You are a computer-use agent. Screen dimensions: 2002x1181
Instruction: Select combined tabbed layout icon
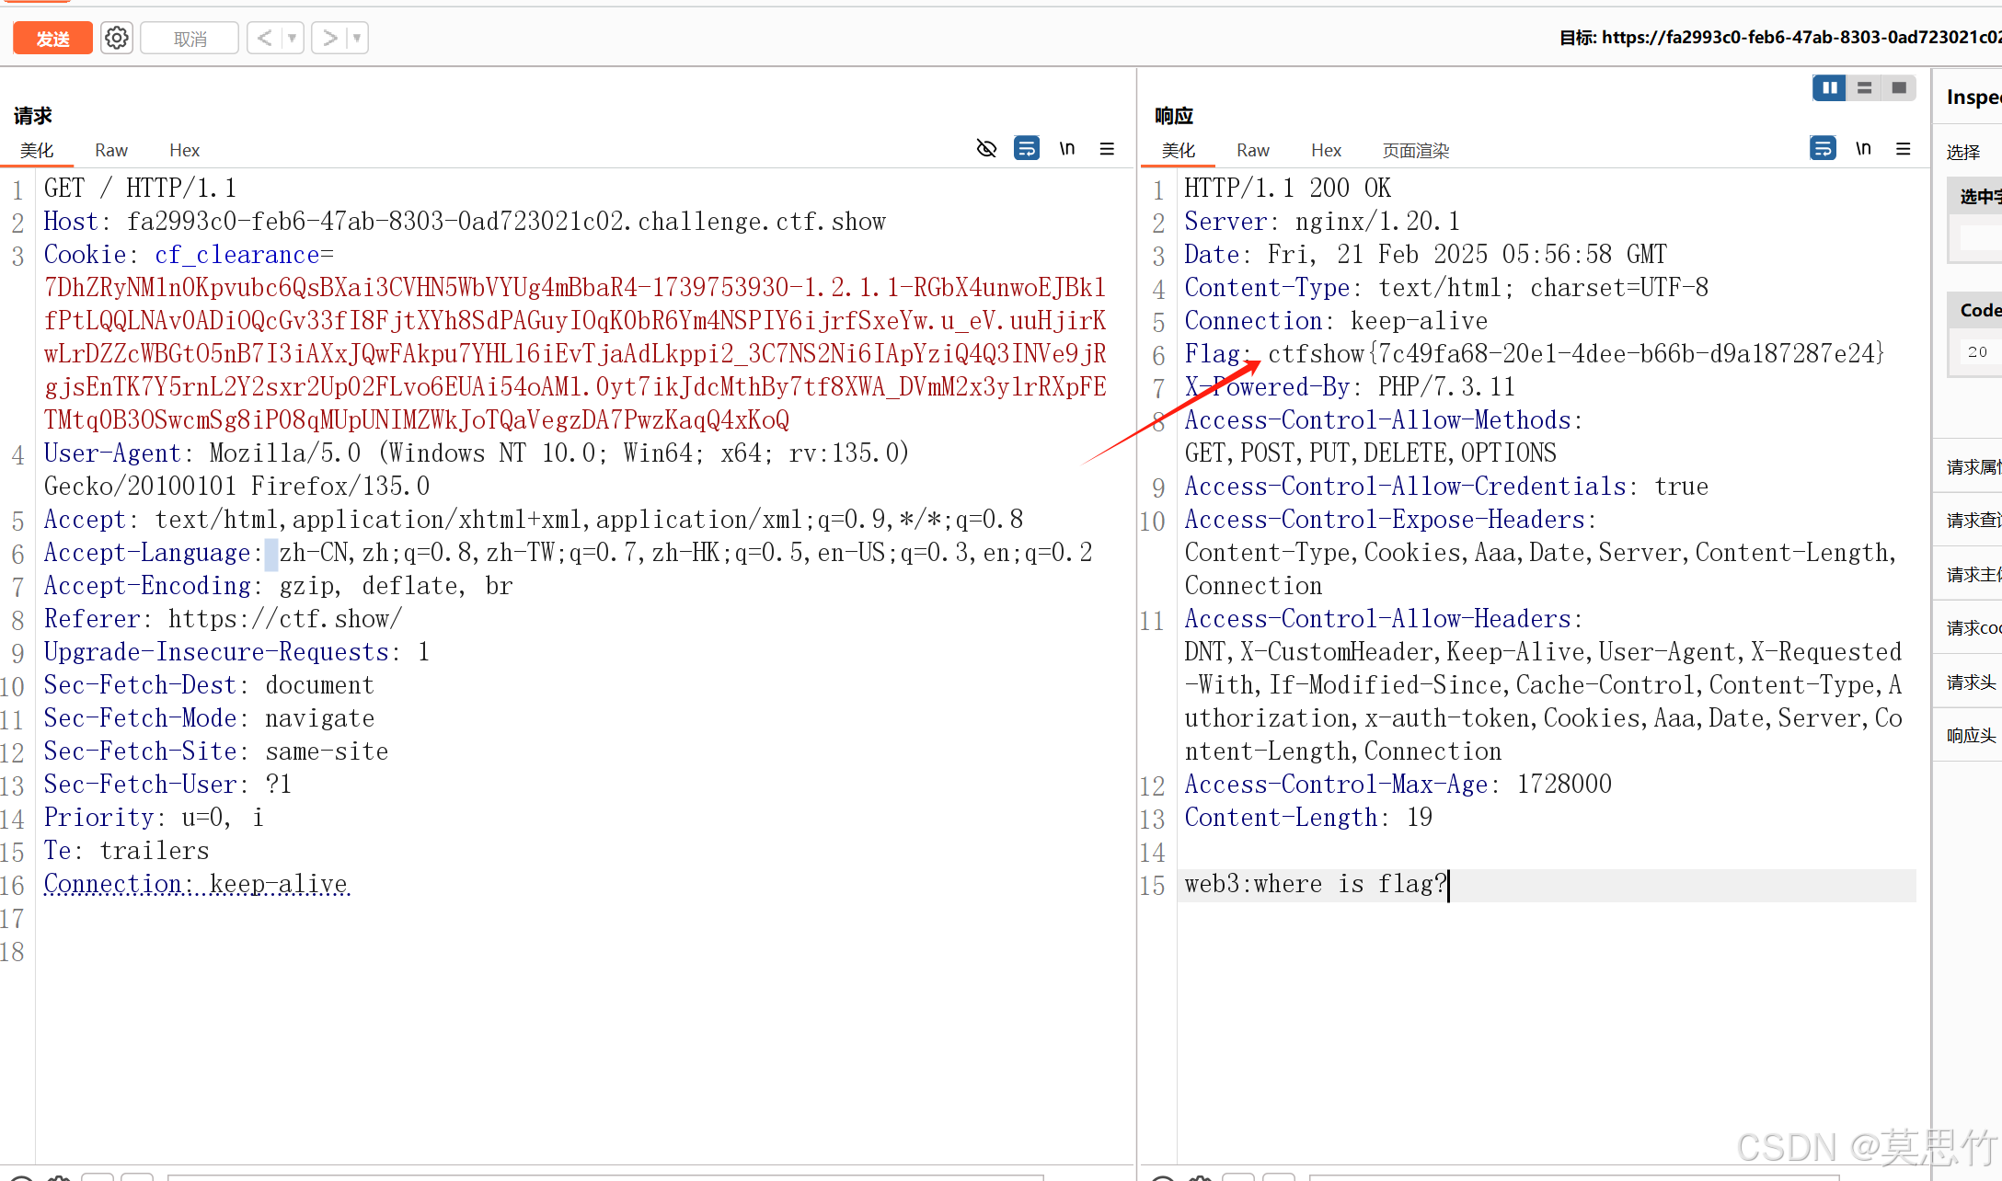click(1899, 87)
